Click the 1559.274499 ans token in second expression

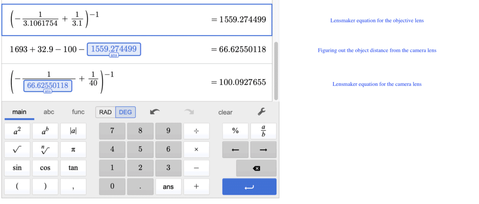pyautogui.click(x=114, y=49)
